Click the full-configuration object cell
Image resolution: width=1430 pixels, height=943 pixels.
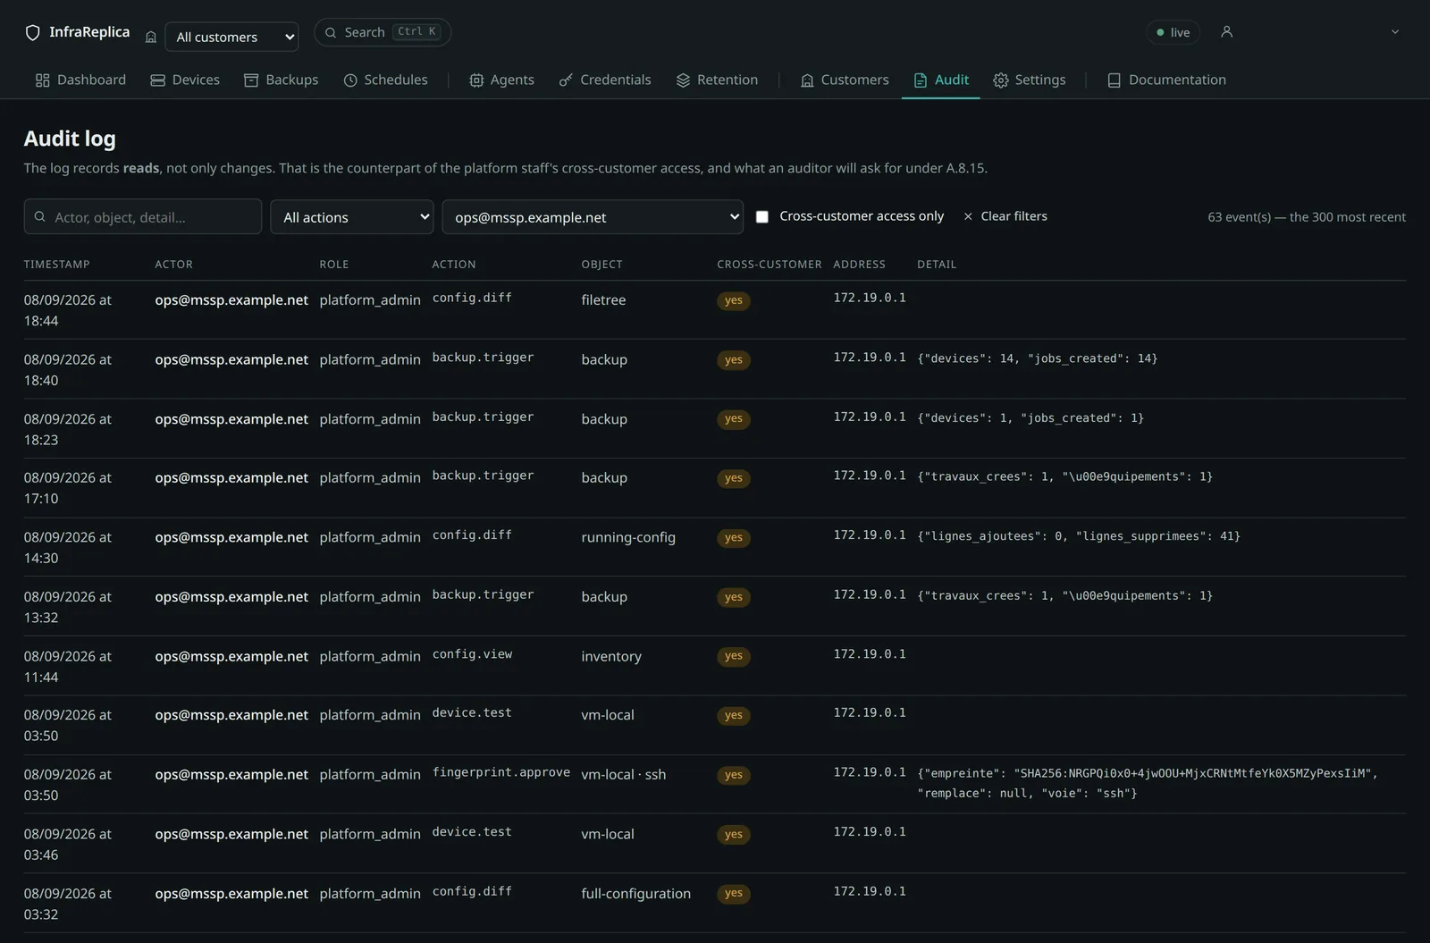(636, 894)
